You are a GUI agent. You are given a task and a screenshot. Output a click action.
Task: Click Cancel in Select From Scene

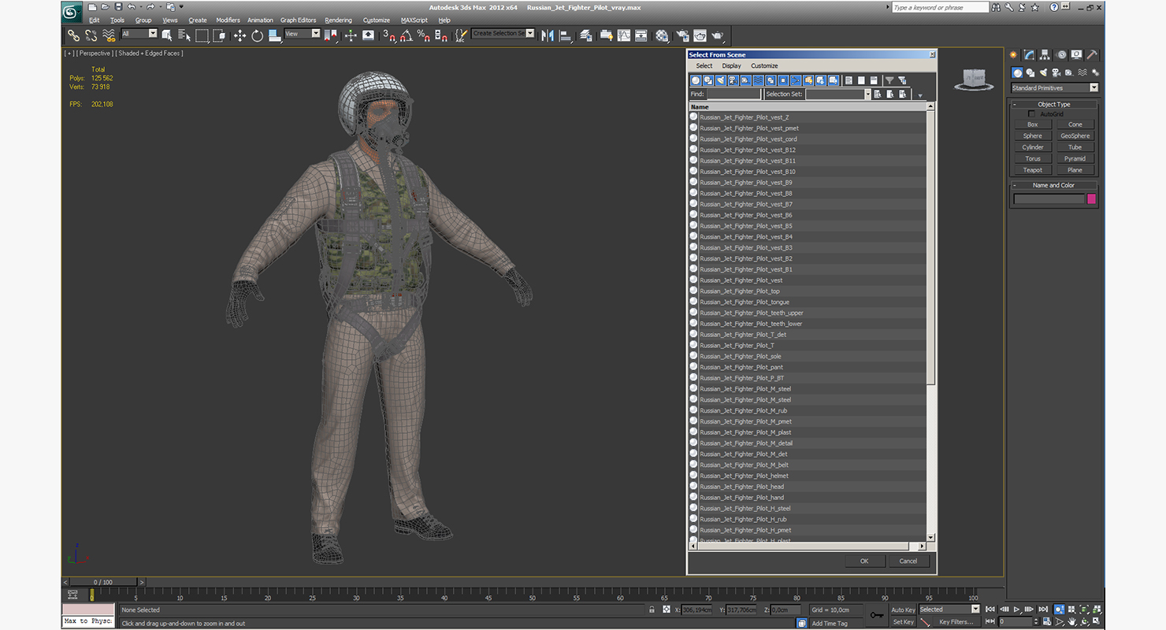coord(908,561)
